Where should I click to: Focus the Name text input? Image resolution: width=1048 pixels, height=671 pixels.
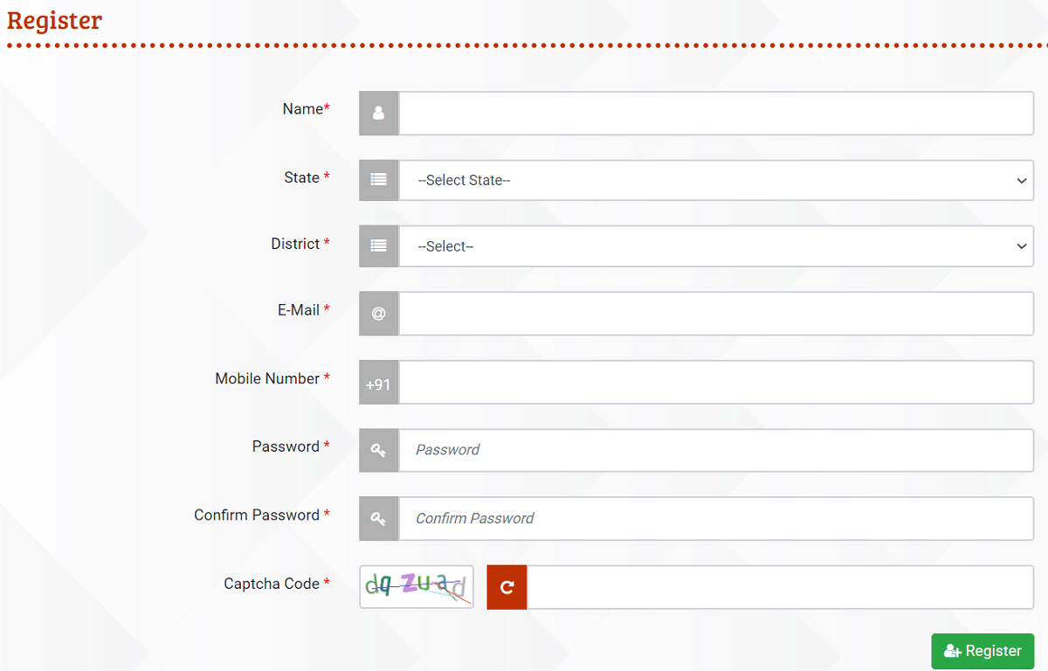[x=716, y=114]
